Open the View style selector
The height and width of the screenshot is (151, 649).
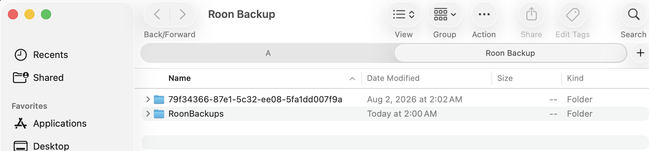[x=404, y=14]
